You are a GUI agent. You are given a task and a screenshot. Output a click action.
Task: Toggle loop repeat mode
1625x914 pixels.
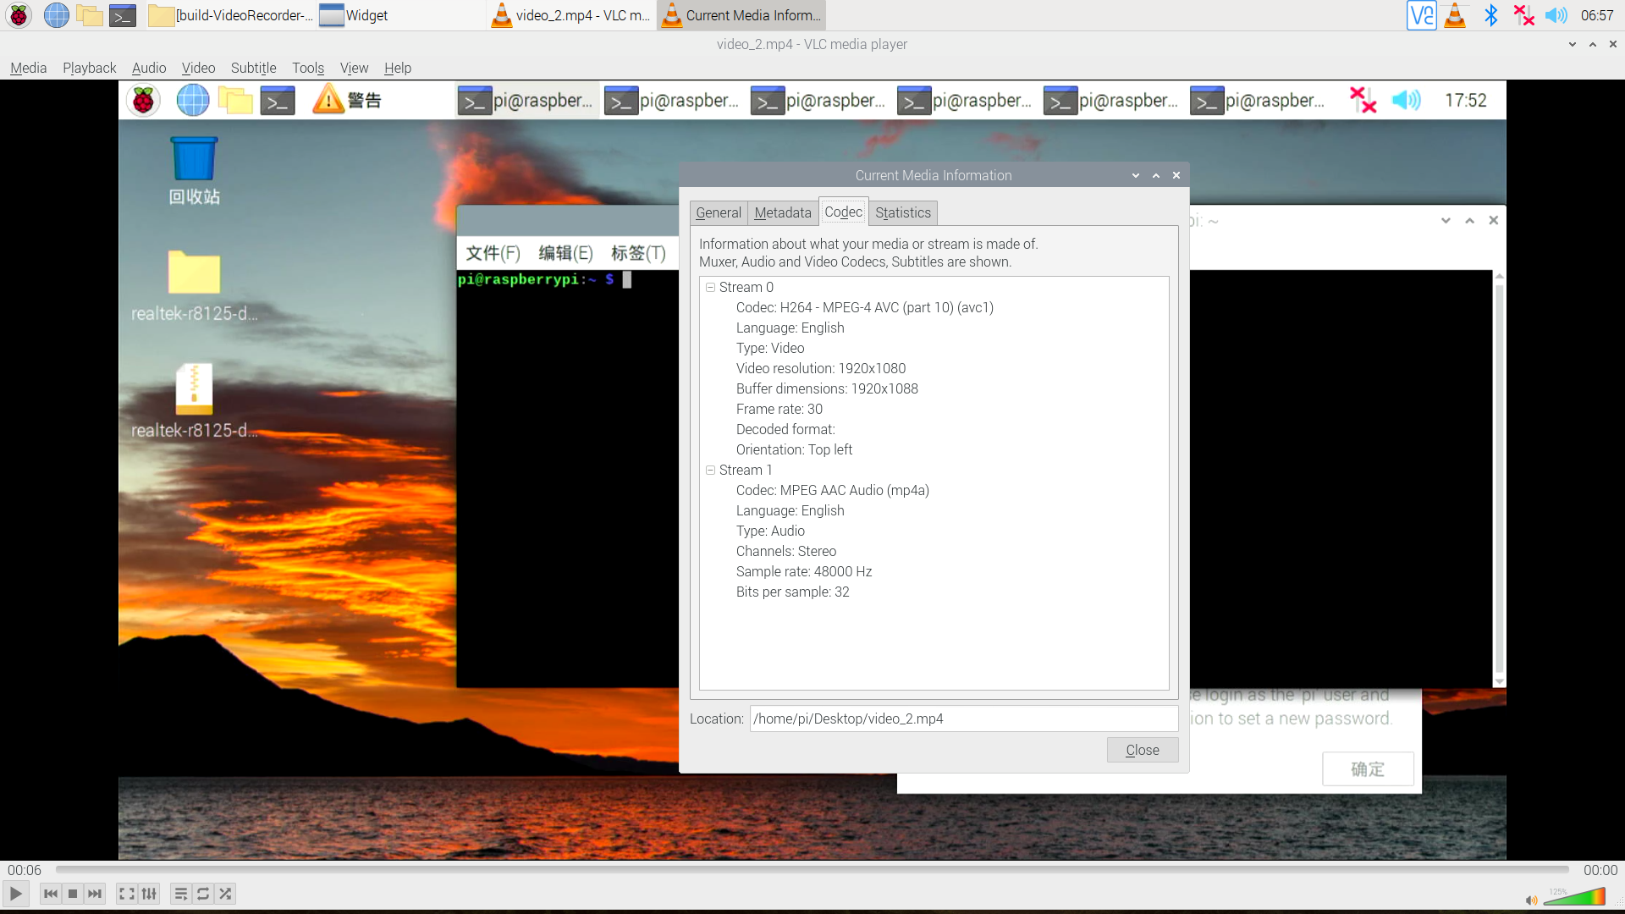(x=203, y=894)
